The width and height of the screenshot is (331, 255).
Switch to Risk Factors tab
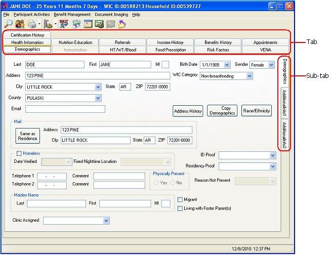[218, 50]
